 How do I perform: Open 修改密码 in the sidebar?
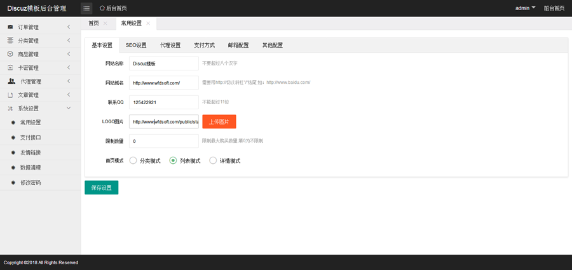click(x=31, y=183)
